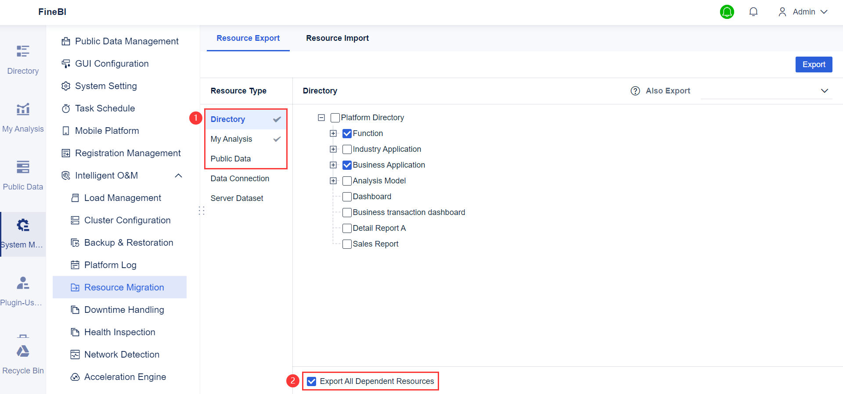Click the green message alert icon
The image size is (843, 394).
[x=727, y=12]
